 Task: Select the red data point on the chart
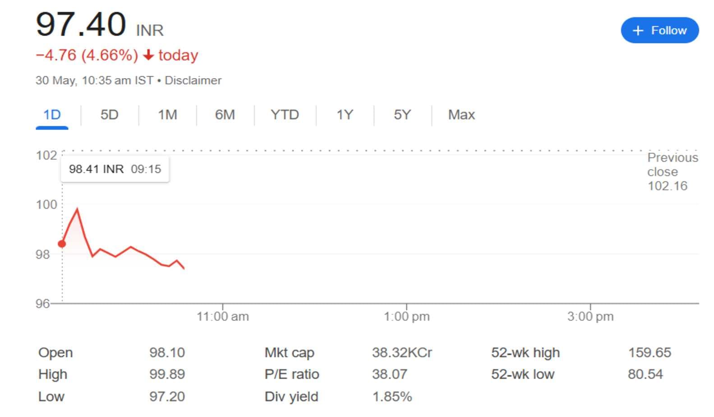61,243
